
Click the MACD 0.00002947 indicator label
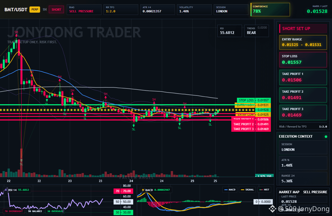pos(156,190)
